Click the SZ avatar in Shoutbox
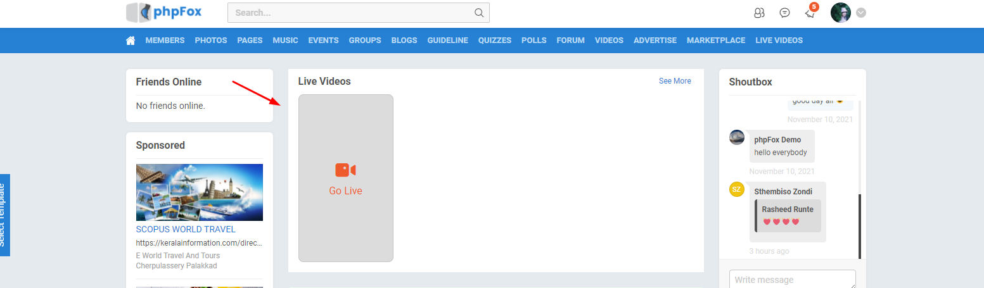This screenshot has height=288, width=984. coord(737,189)
